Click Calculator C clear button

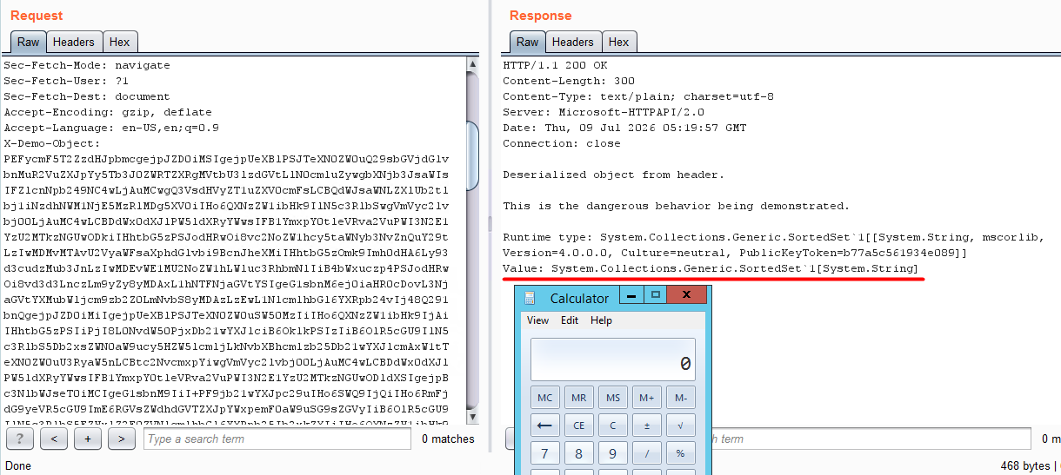[x=613, y=426]
